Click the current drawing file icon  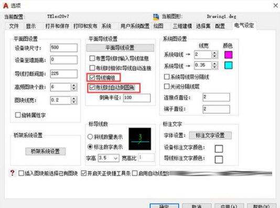(x=156, y=17)
